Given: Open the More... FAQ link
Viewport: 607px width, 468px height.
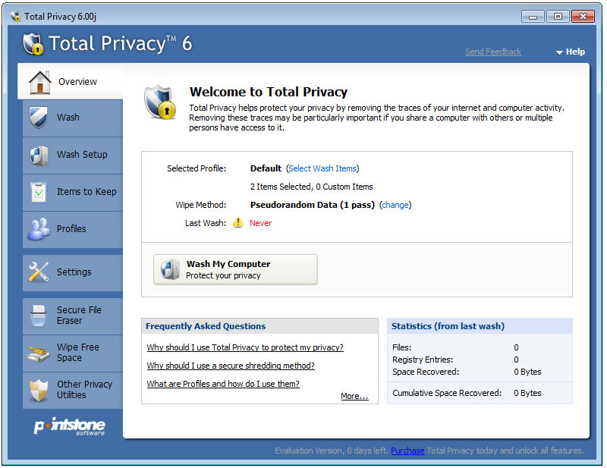Looking at the screenshot, I should pyautogui.click(x=354, y=396).
